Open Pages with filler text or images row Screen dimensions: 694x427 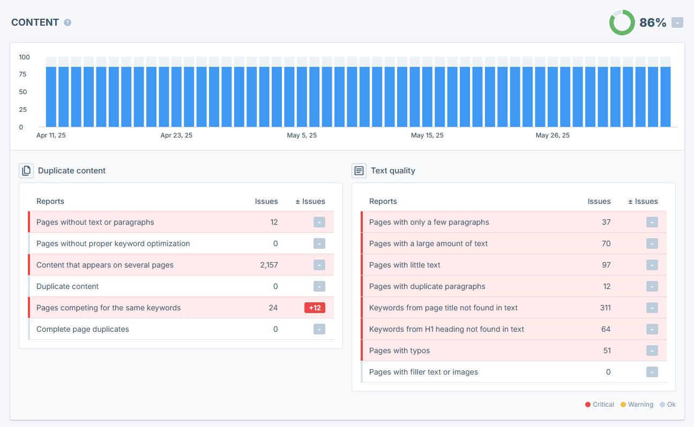pos(423,372)
